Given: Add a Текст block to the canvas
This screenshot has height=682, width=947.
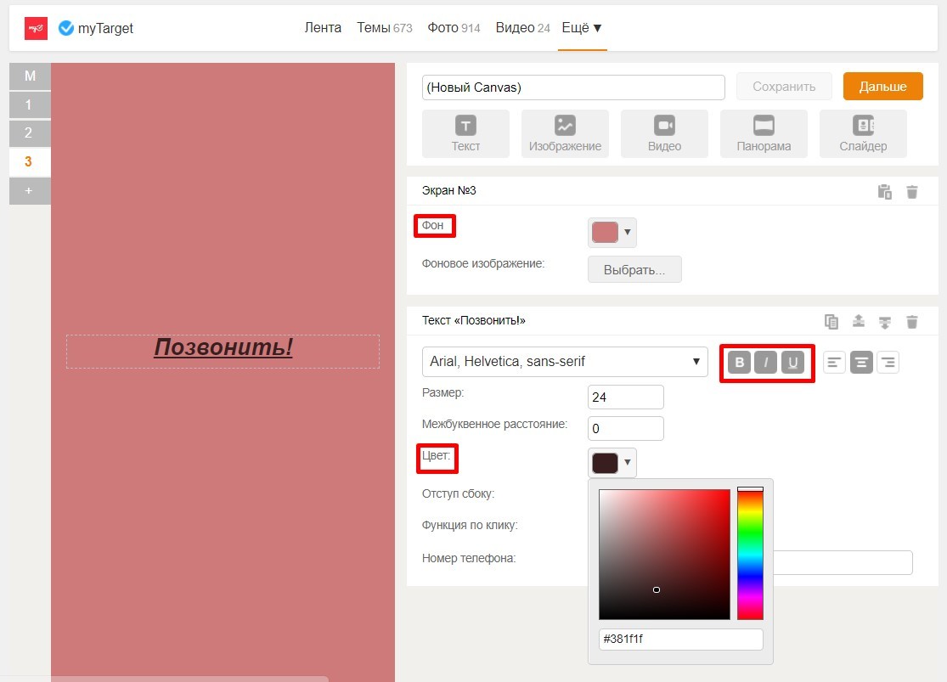Looking at the screenshot, I should point(465,133).
